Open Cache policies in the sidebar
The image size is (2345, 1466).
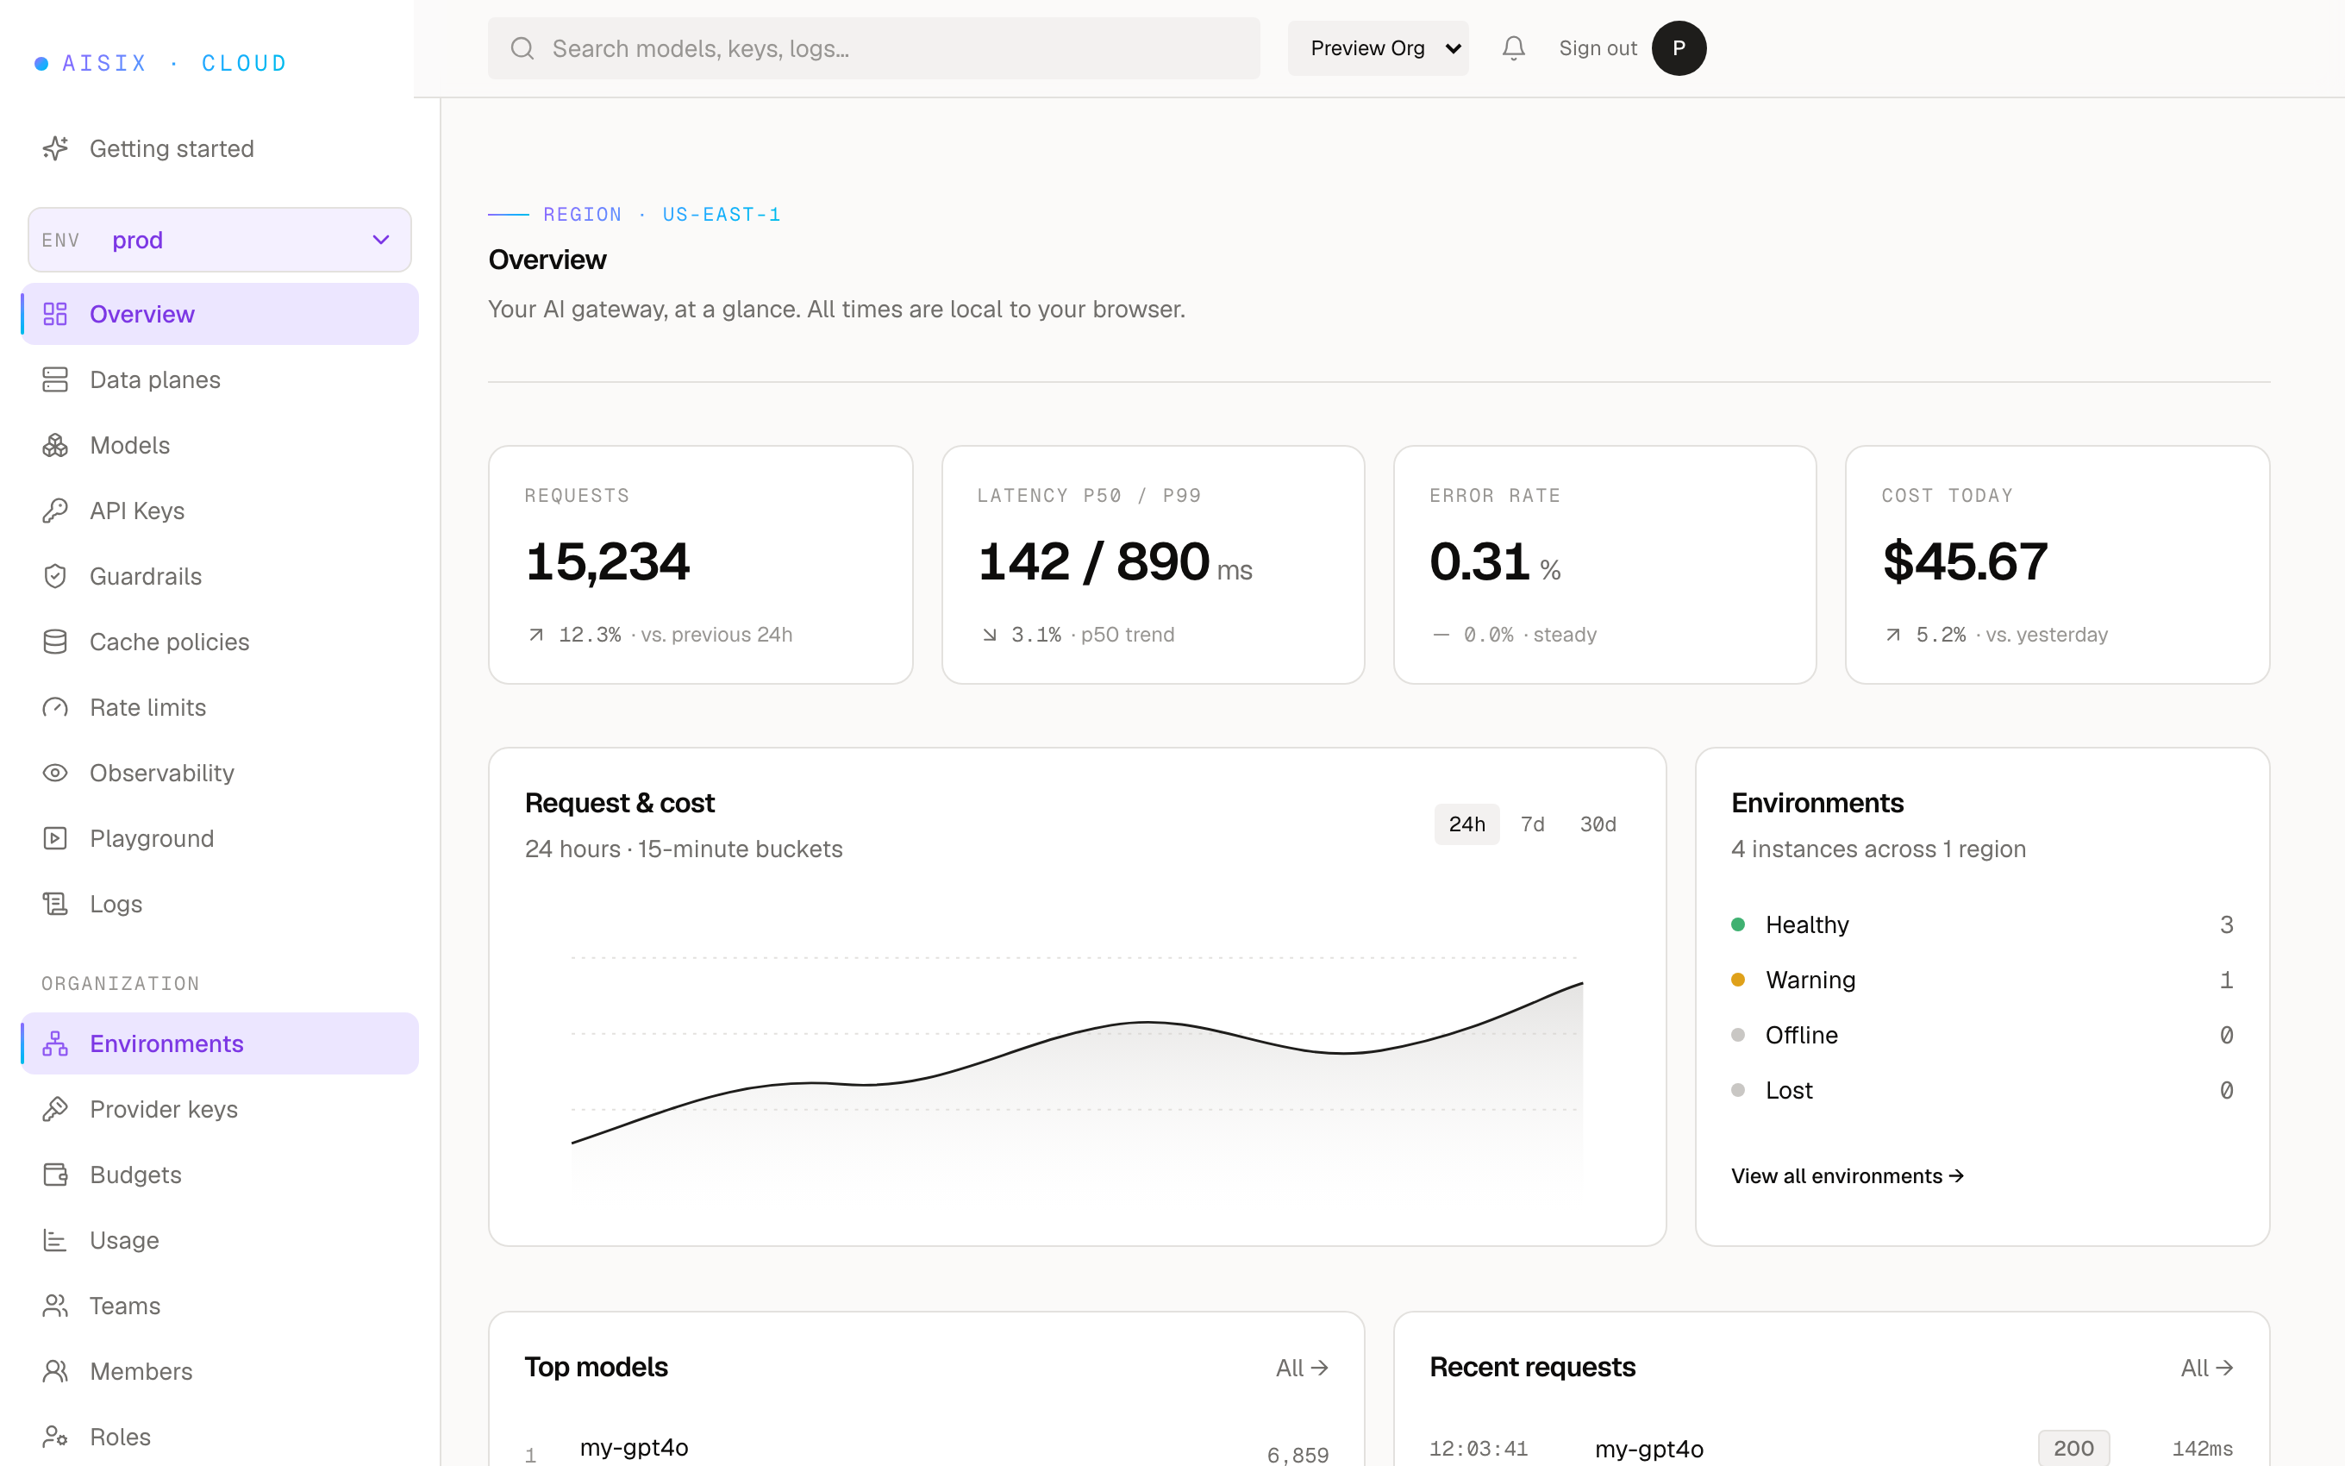pyautogui.click(x=220, y=642)
